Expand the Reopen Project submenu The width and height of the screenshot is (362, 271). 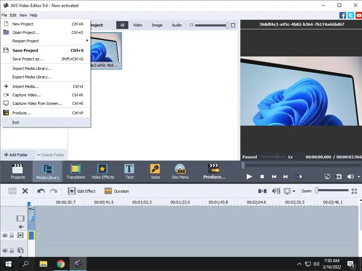coord(46,41)
